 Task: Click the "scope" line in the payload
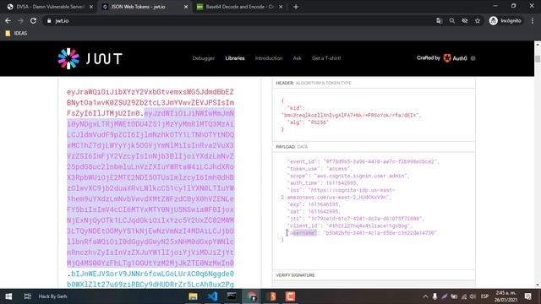(x=348, y=176)
